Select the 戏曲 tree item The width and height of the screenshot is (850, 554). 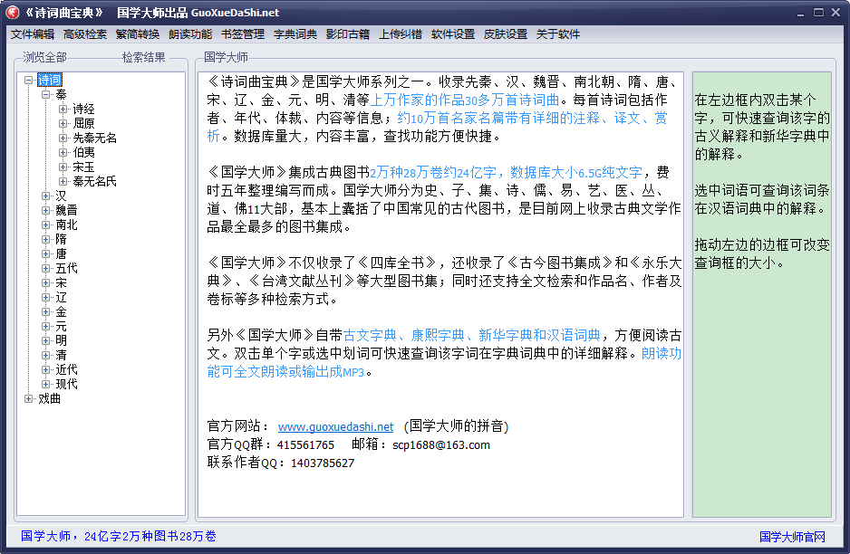coord(49,398)
